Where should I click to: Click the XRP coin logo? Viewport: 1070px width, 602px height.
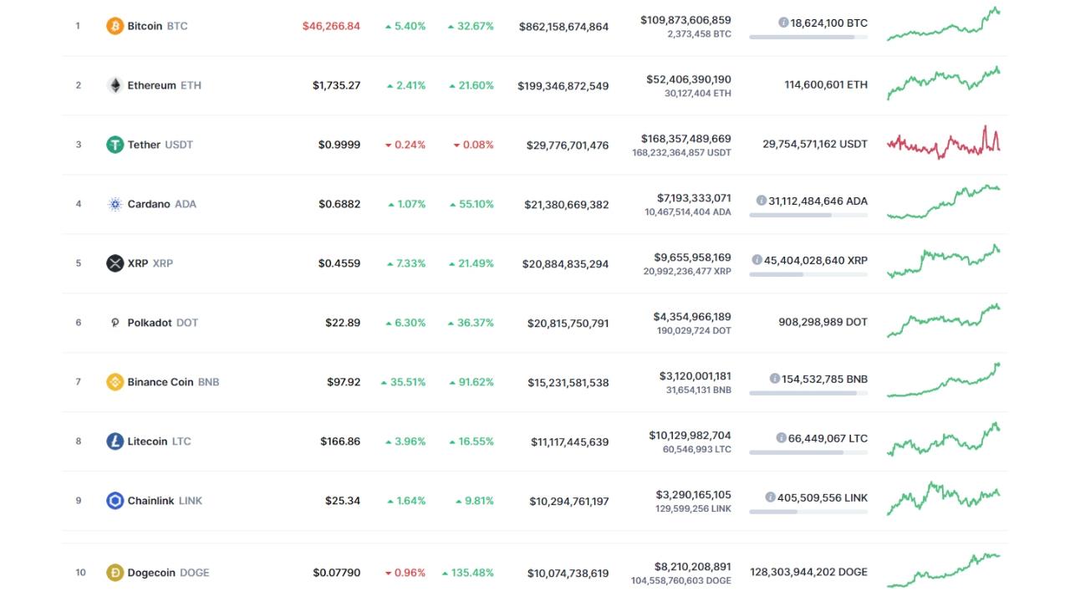coord(115,263)
